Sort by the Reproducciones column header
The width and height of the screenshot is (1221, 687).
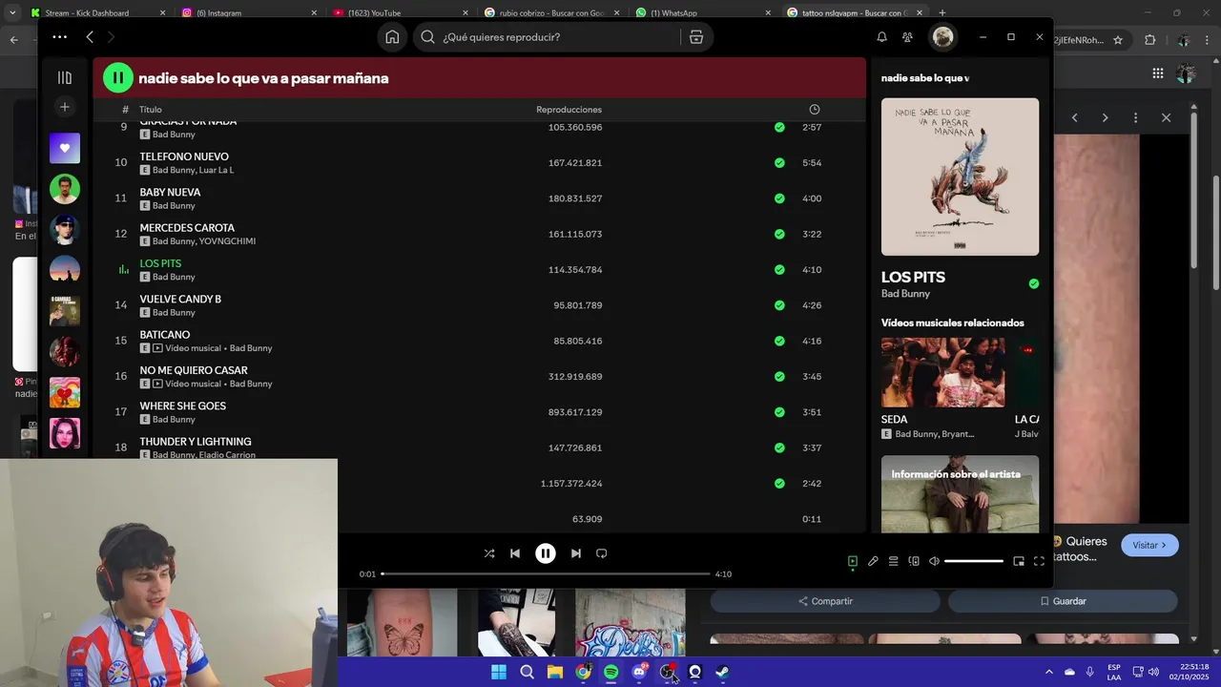(569, 110)
